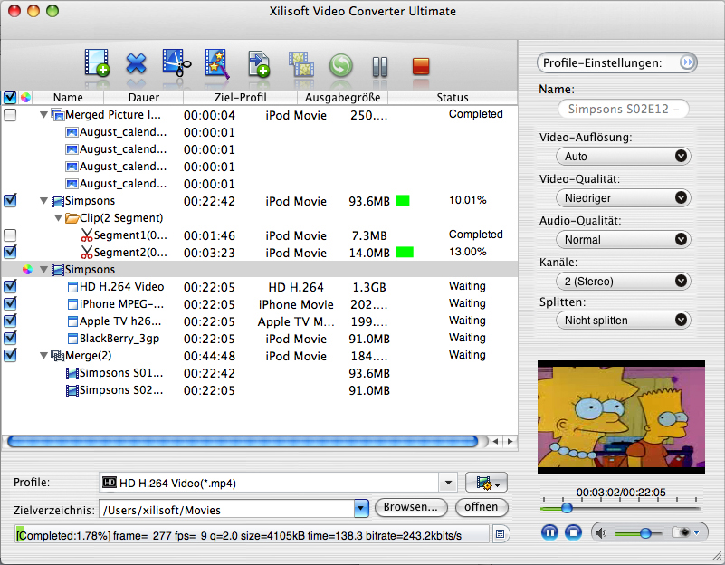The width and height of the screenshot is (725, 565).
Task: Click the color wheel icon beside Simpsons row
Action: click(x=27, y=270)
